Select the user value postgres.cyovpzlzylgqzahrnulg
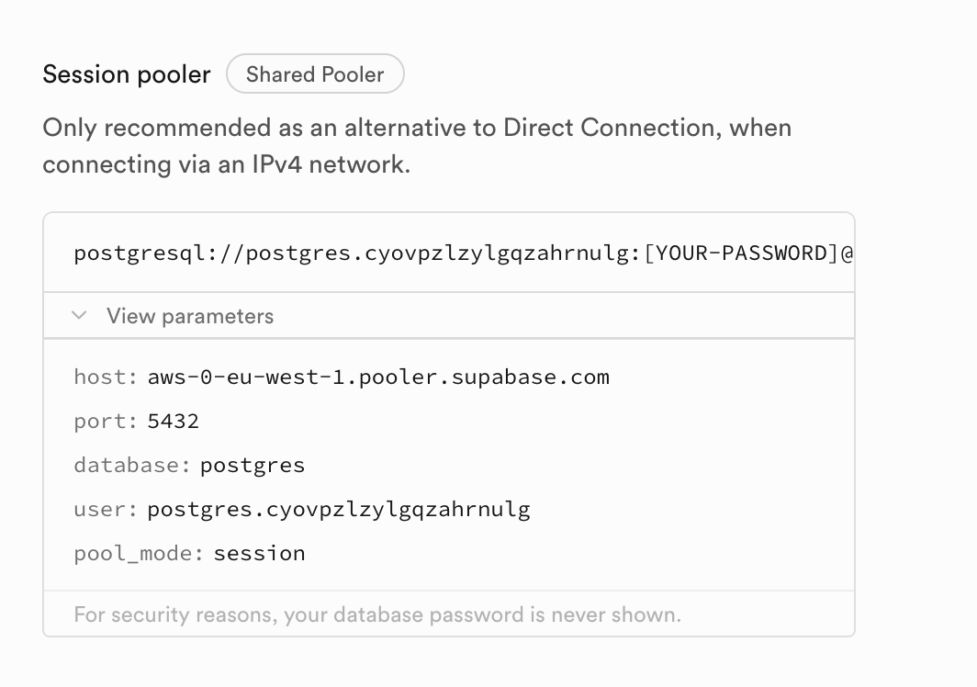 [x=339, y=509]
